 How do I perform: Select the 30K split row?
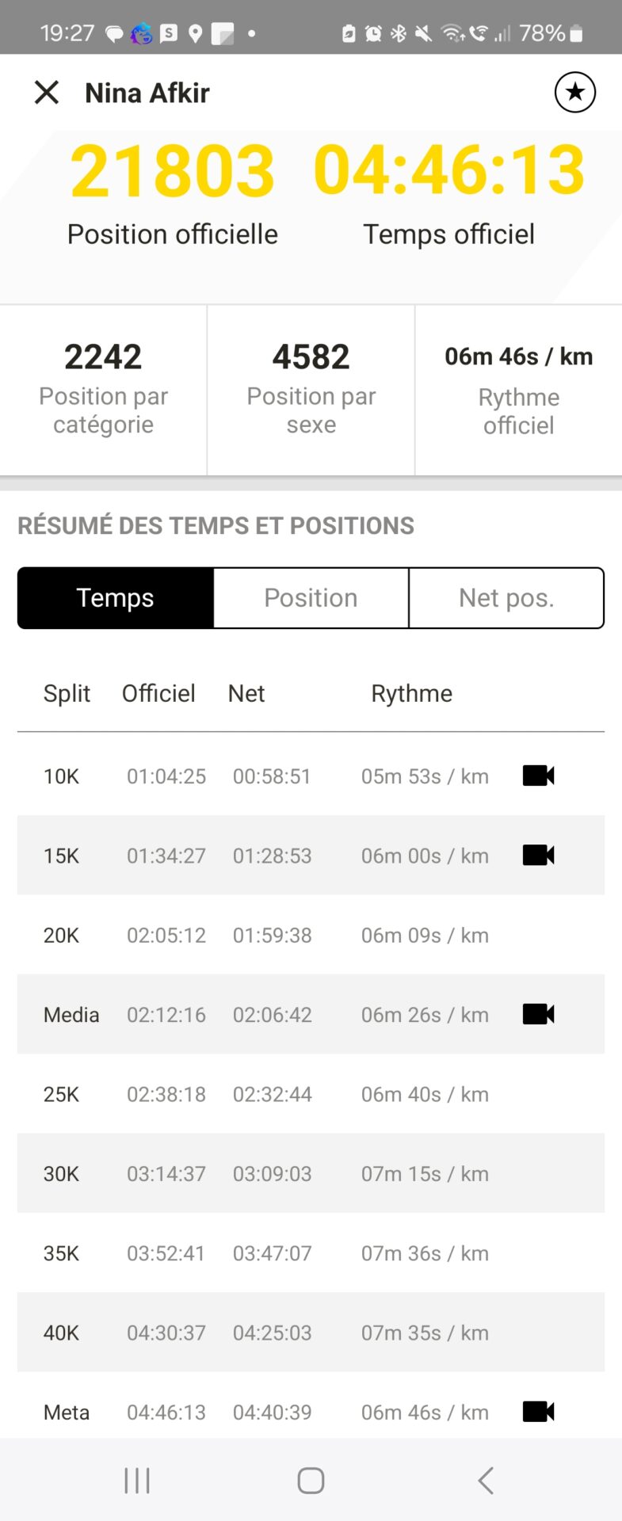pyautogui.click(x=311, y=1173)
